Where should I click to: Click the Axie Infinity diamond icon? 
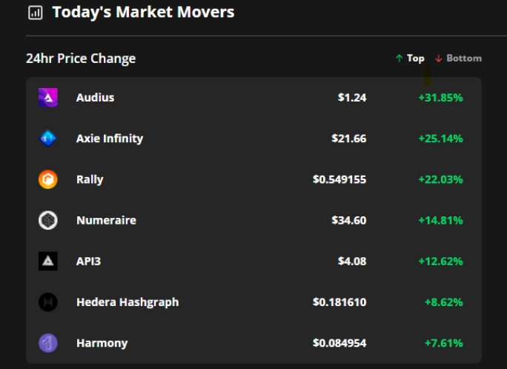click(48, 139)
